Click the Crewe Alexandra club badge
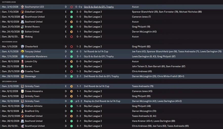Screen dimensions: 223x129 pos(22,91)
